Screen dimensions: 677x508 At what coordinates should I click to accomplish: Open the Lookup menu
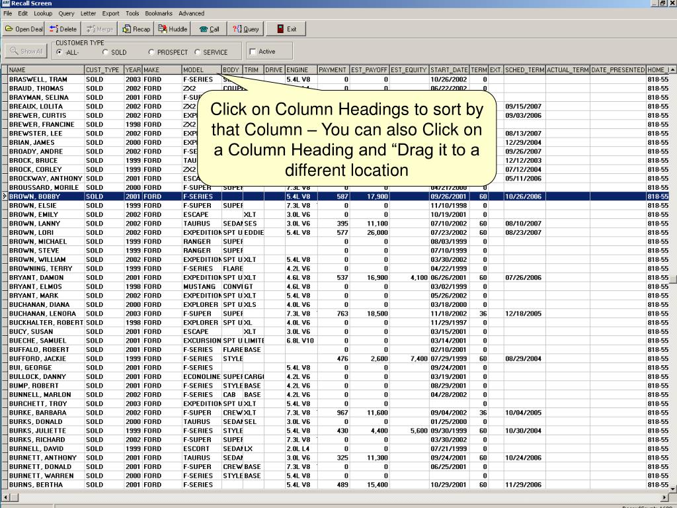pos(43,13)
